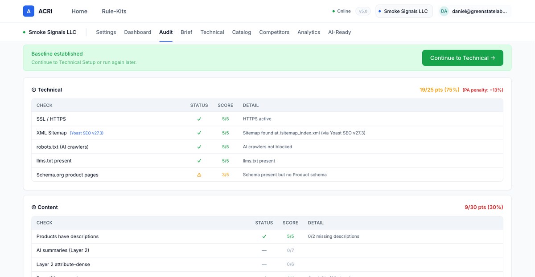
Task: Click the SSL / HTTPS check row
Action: 267,119
